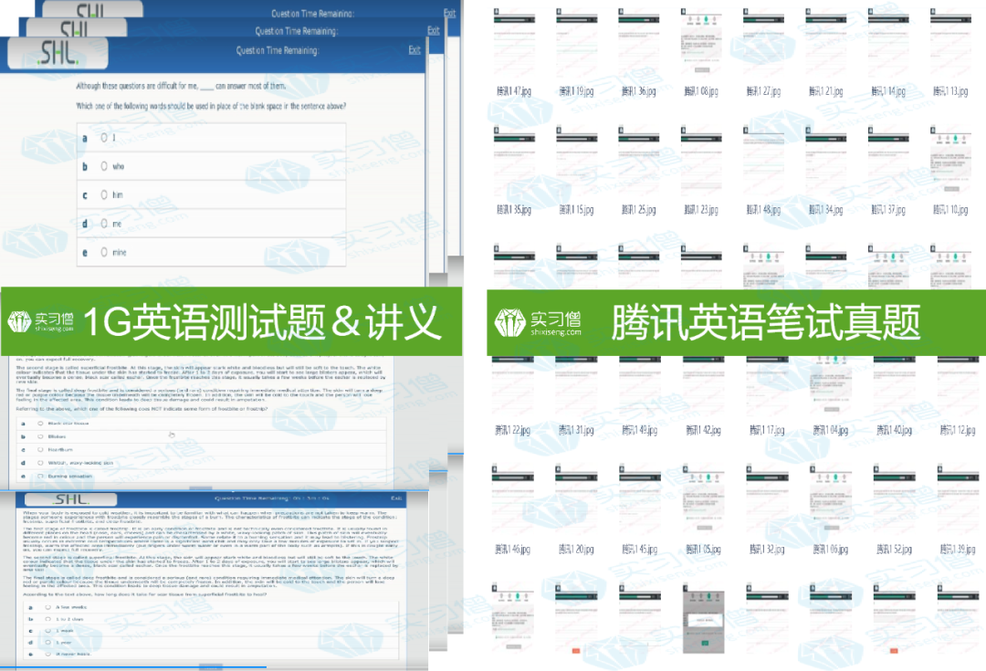Image resolution: width=986 pixels, height=671 pixels.
Task: Click the file name 腾讯1 17.jpg
Action: [767, 430]
